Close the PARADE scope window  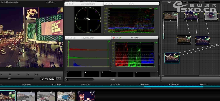pyautogui.click(x=114, y=38)
